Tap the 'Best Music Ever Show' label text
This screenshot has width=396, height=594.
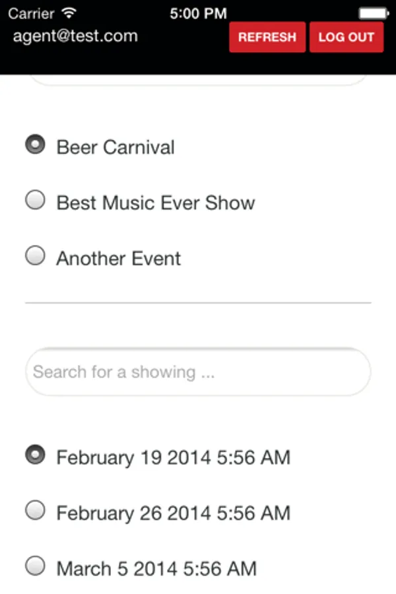(x=156, y=202)
